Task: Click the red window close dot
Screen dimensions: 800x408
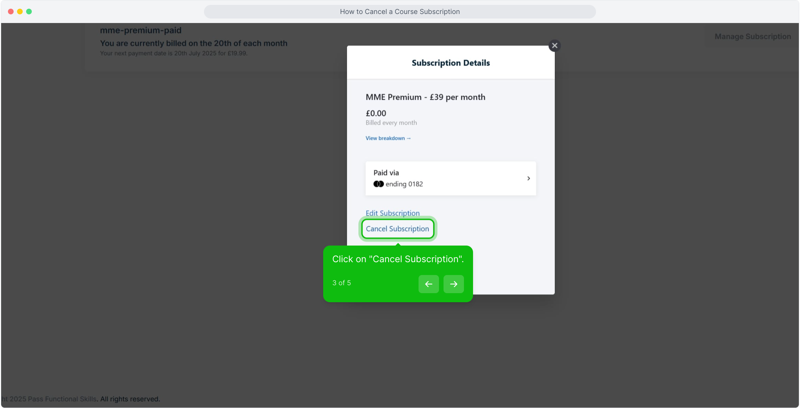Action: coord(11,11)
